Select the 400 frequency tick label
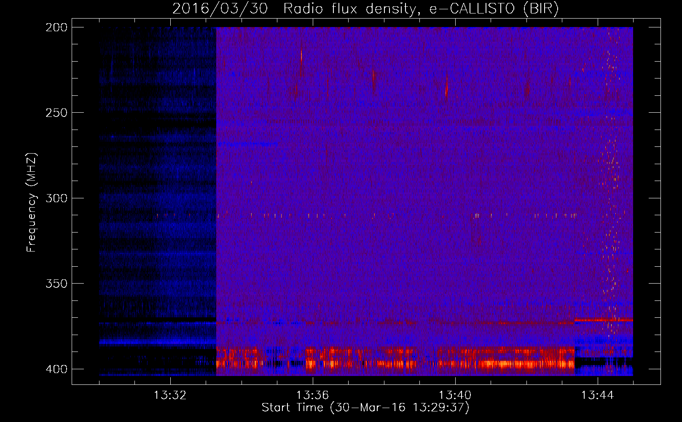 pos(56,369)
